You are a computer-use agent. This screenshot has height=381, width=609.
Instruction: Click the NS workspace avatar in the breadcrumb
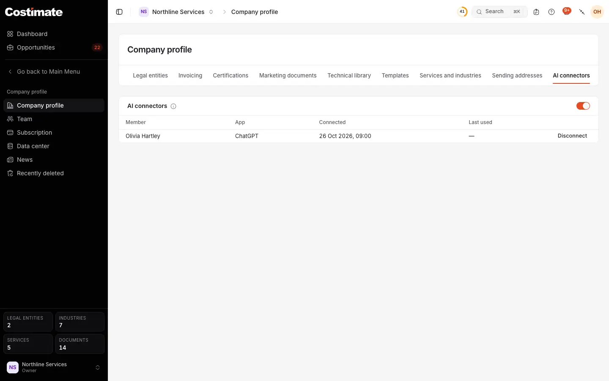(144, 12)
